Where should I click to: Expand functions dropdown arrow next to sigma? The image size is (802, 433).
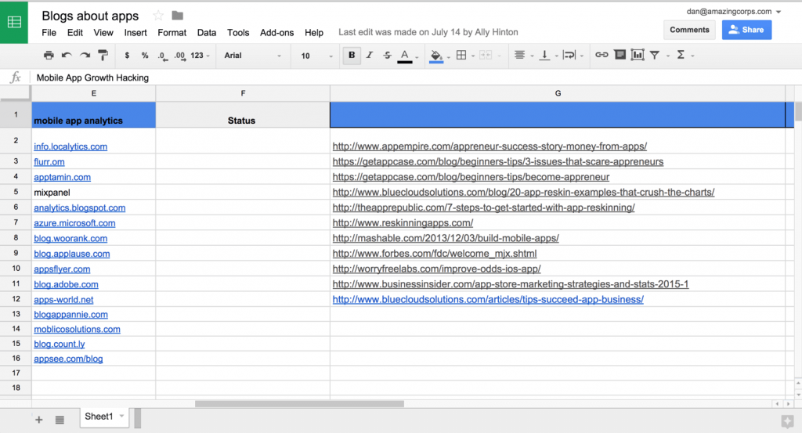[692, 56]
